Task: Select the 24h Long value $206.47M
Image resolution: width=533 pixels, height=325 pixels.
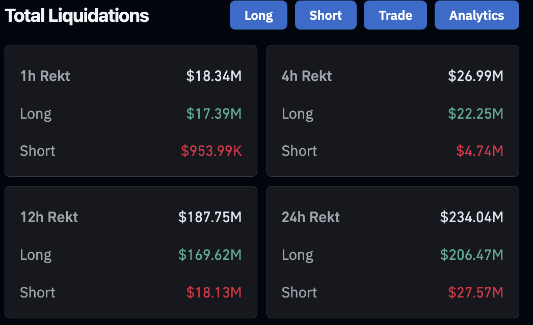Action: click(x=471, y=255)
